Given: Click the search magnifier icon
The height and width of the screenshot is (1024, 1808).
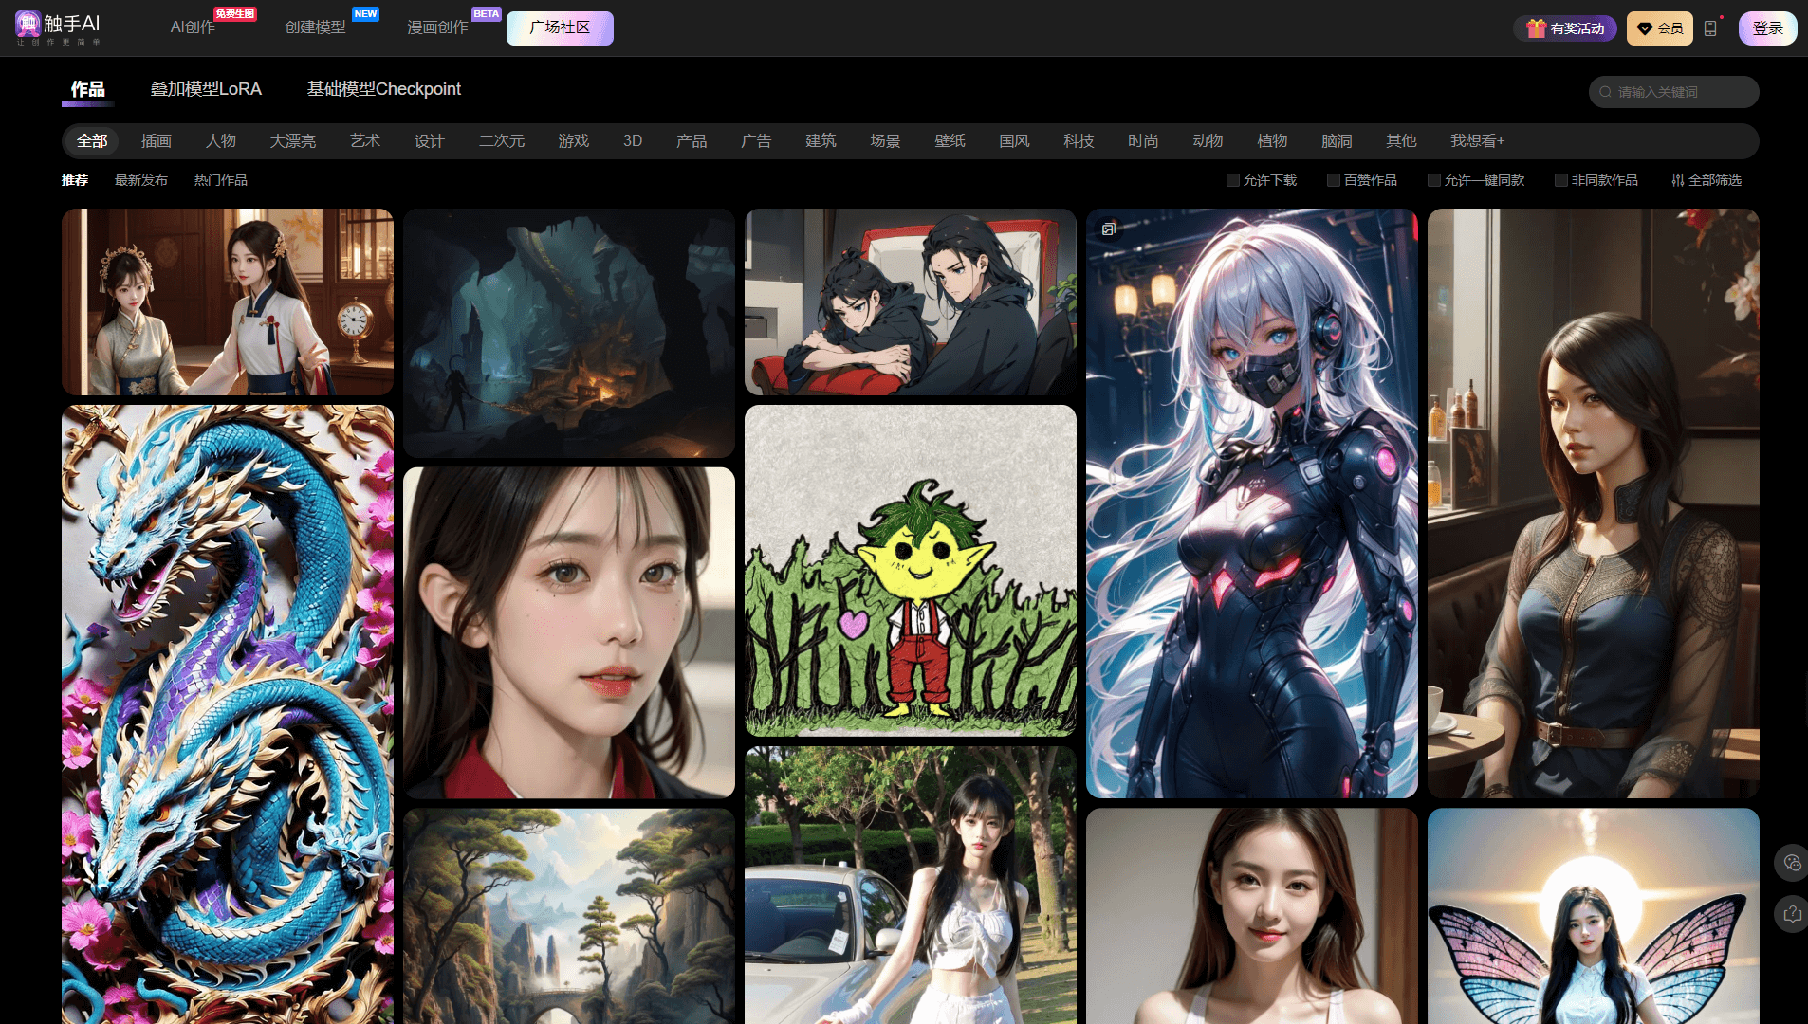Looking at the screenshot, I should [x=1605, y=92].
